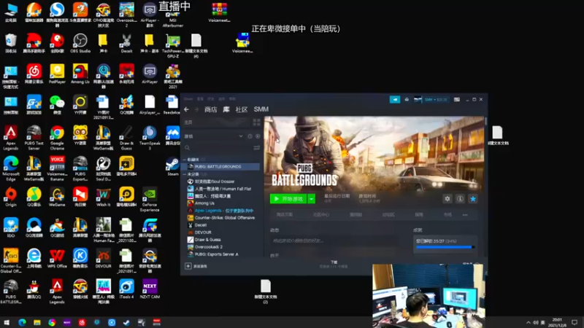Open the Steam desktop shortcut
Viewport: 584px width, 328px height.
pos(173,167)
